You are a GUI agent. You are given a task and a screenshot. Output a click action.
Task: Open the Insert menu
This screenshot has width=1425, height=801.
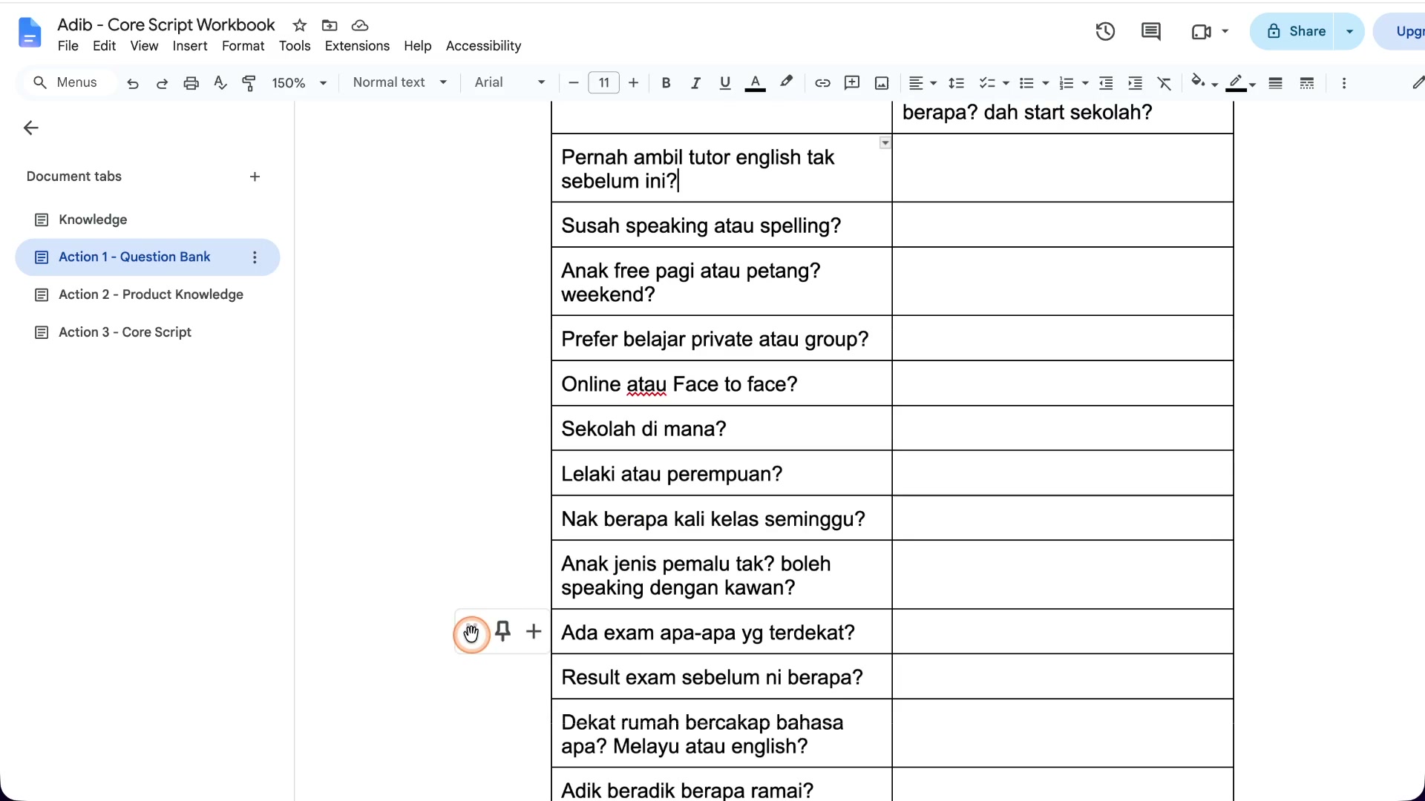pos(190,46)
